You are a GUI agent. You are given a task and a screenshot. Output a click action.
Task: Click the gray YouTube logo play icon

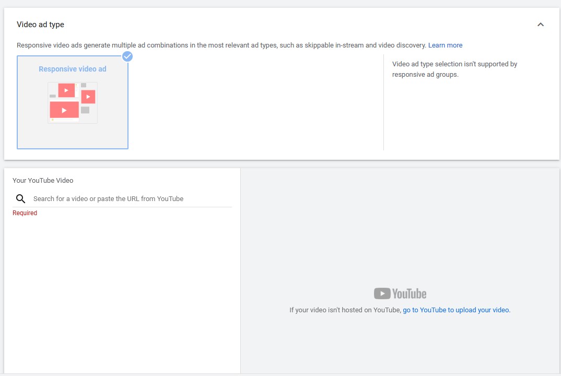click(382, 293)
